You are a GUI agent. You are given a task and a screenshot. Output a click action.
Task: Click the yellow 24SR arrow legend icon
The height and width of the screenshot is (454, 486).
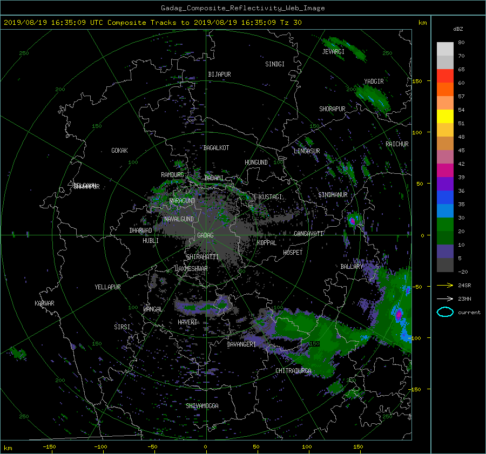pyautogui.click(x=445, y=285)
